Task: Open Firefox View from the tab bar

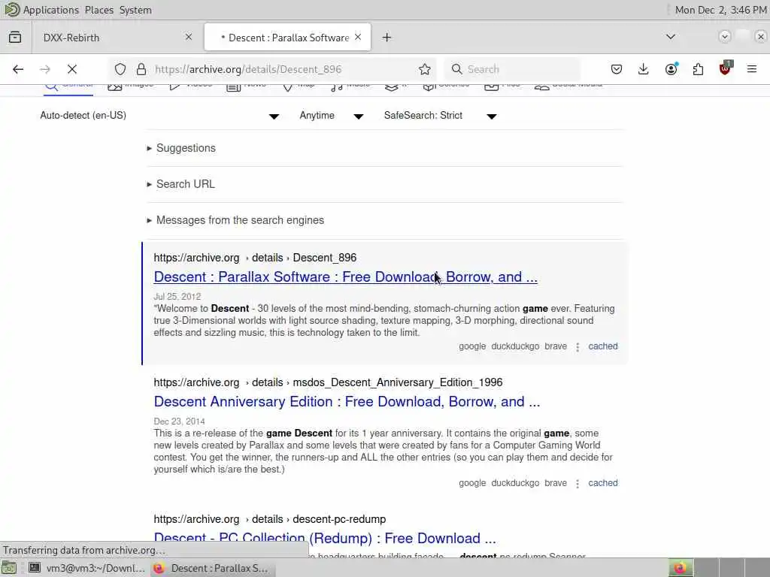Action: 15,38
